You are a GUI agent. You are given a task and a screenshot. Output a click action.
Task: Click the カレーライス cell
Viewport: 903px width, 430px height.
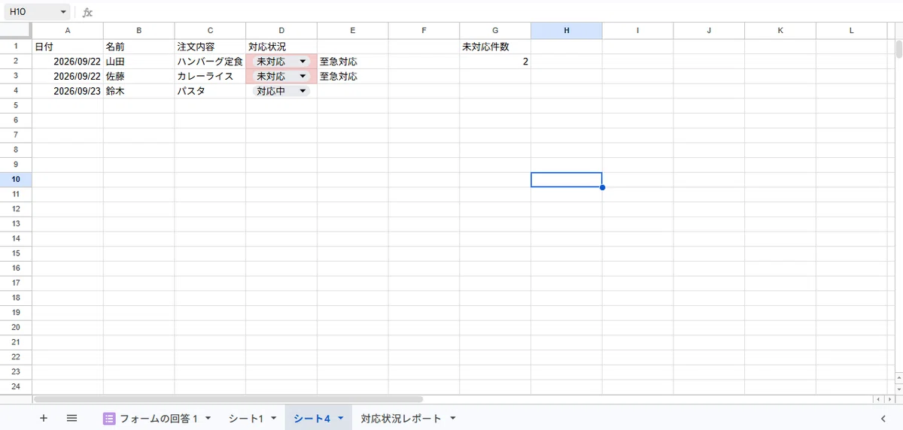pyautogui.click(x=210, y=76)
